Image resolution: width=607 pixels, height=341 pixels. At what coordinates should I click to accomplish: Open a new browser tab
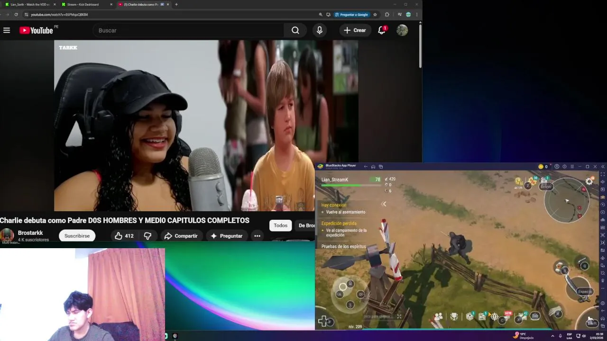click(x=176, y=4)
